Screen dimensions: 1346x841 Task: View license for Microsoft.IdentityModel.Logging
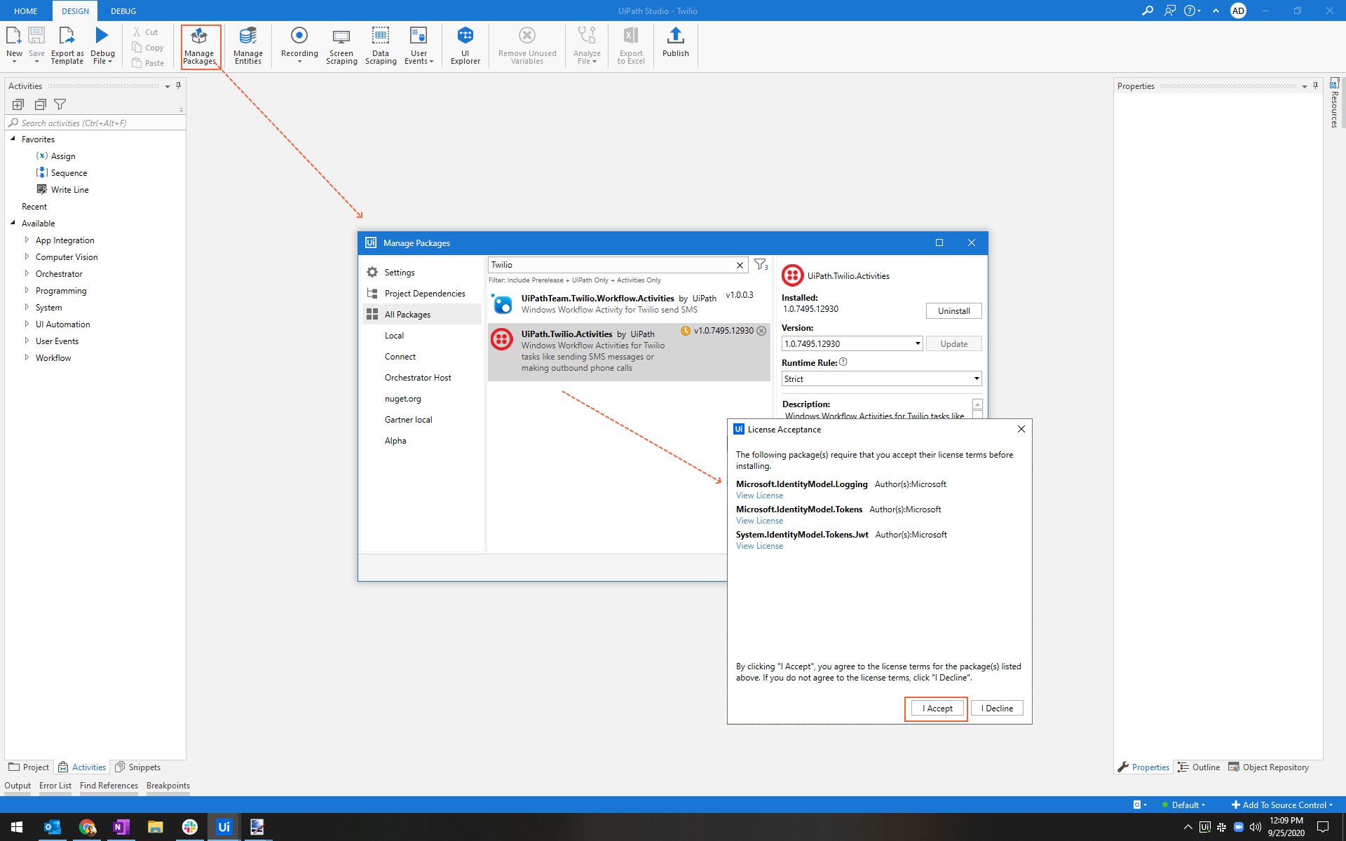pyautogui.click(x=759, y=495)
